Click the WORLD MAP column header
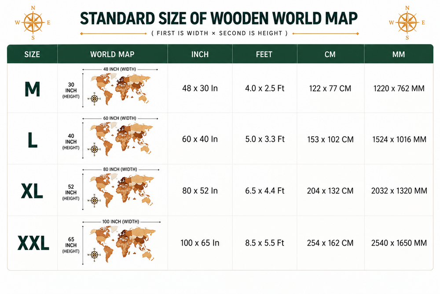This screenshot has height=294, width=440. (x=112, y=54)
